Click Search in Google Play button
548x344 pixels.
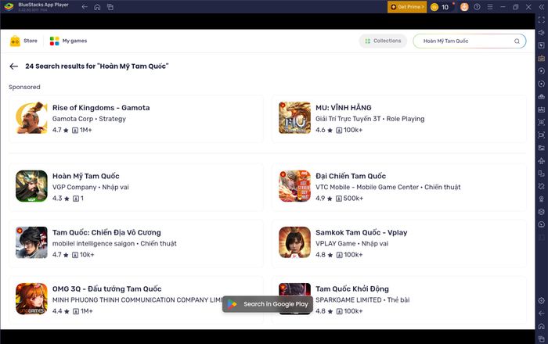(268, 304)
